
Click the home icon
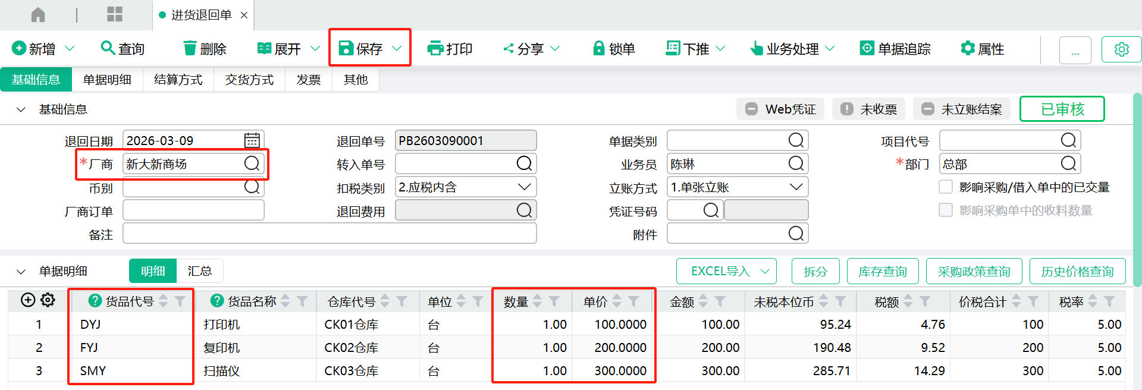[x=38, y=15]
